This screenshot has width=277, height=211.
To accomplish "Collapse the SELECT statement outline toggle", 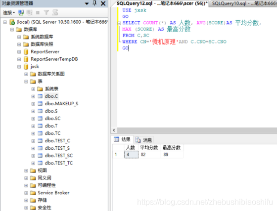I will point(119,23).
